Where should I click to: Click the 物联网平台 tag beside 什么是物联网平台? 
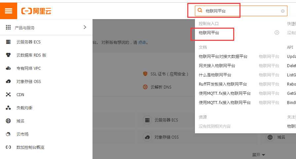coord(269,75)
